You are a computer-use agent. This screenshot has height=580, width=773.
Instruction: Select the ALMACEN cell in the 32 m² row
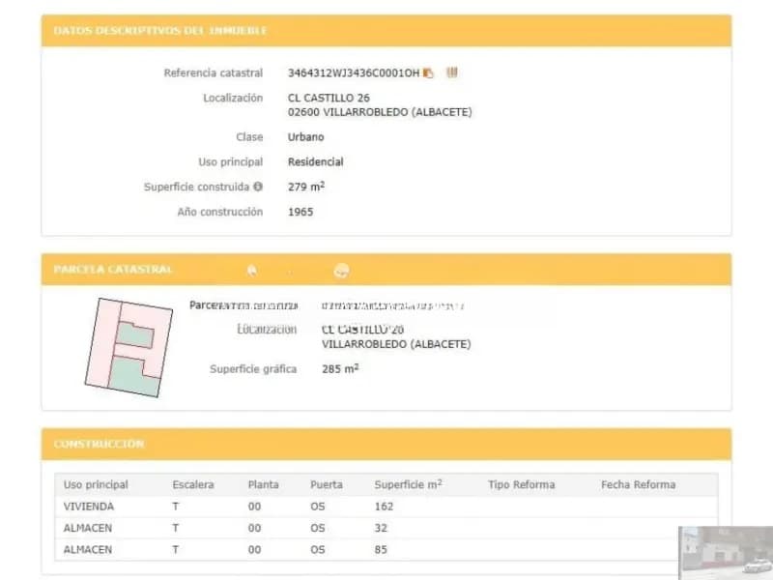(x=88, y=528)
